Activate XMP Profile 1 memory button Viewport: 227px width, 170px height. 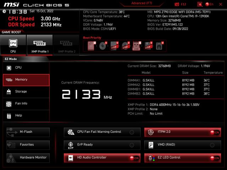(x=40, y=45)
